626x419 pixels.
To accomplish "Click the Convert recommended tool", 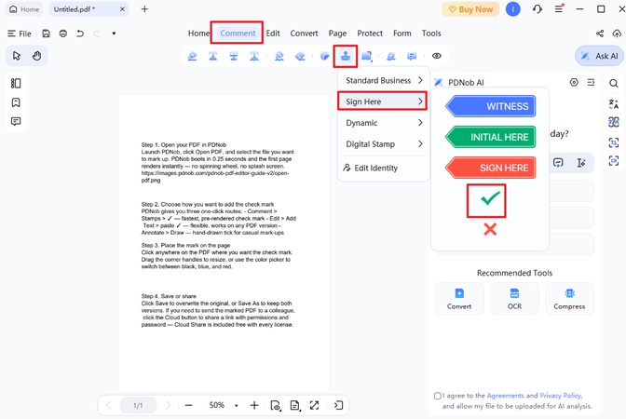I will (459, 299).
